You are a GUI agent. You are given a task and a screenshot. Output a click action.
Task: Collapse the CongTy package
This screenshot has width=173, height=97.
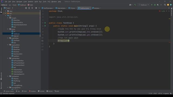click(x=8, y=18)
